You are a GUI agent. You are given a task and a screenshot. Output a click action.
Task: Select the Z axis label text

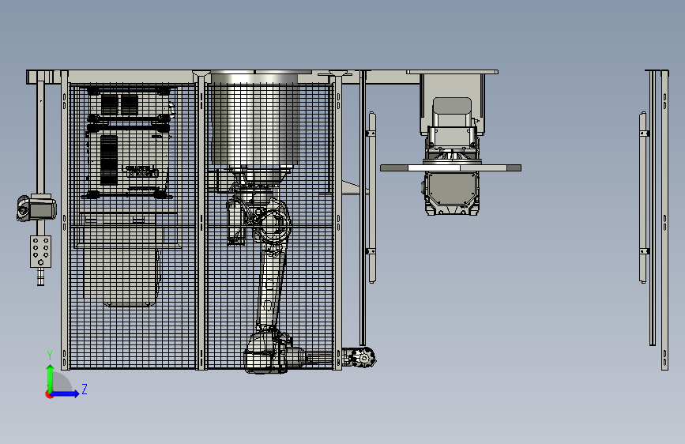click(x=85, y=389)
